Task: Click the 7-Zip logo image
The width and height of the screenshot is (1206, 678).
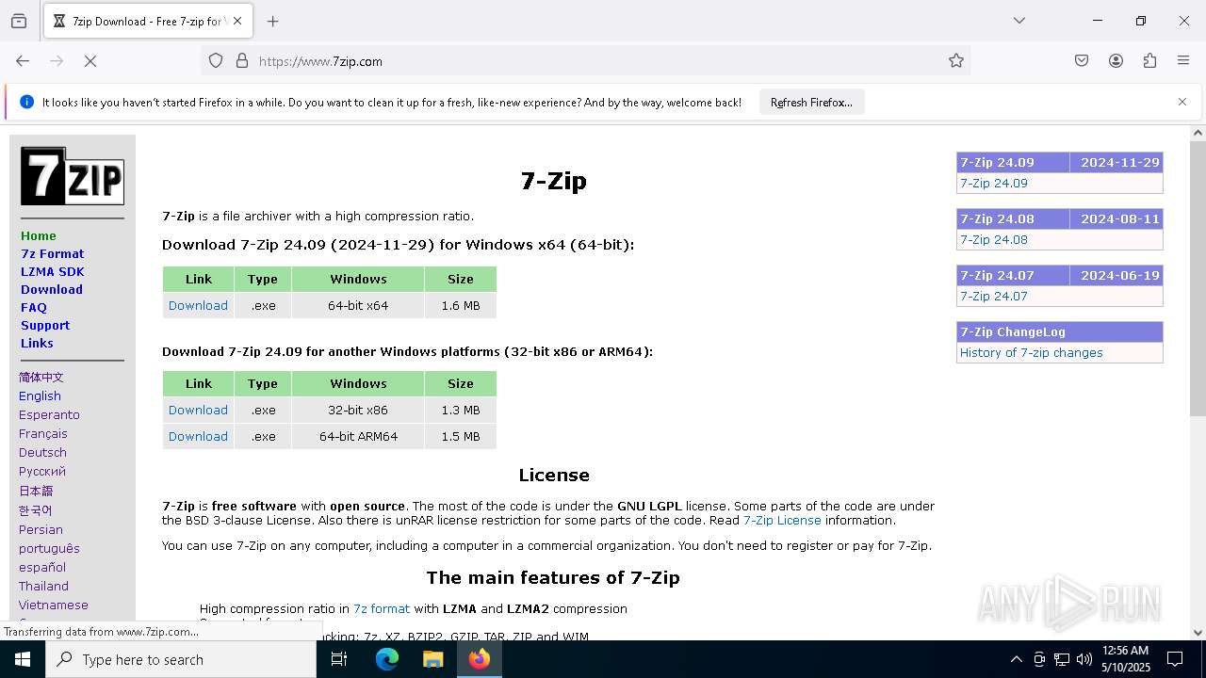Action: coord(73,176)
